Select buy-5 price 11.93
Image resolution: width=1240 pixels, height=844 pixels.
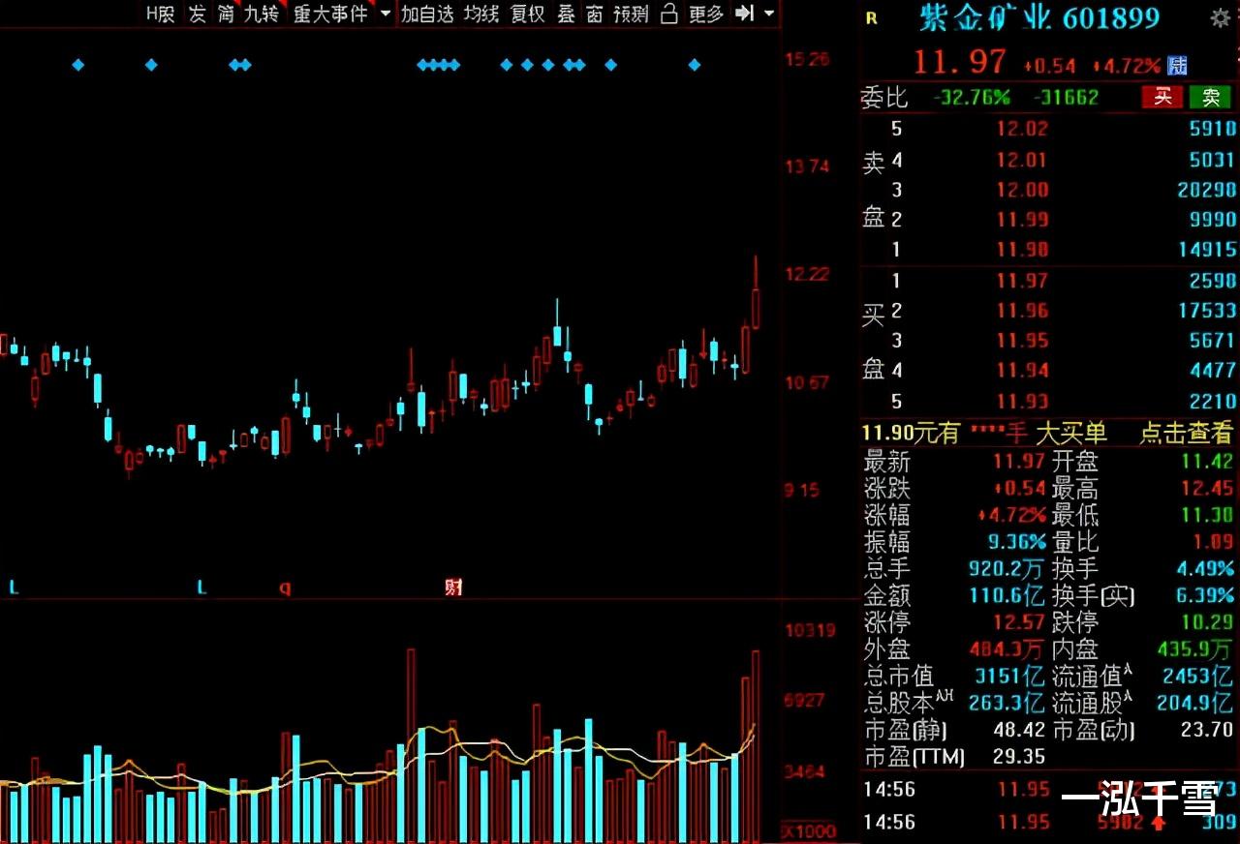(1022, 401)
